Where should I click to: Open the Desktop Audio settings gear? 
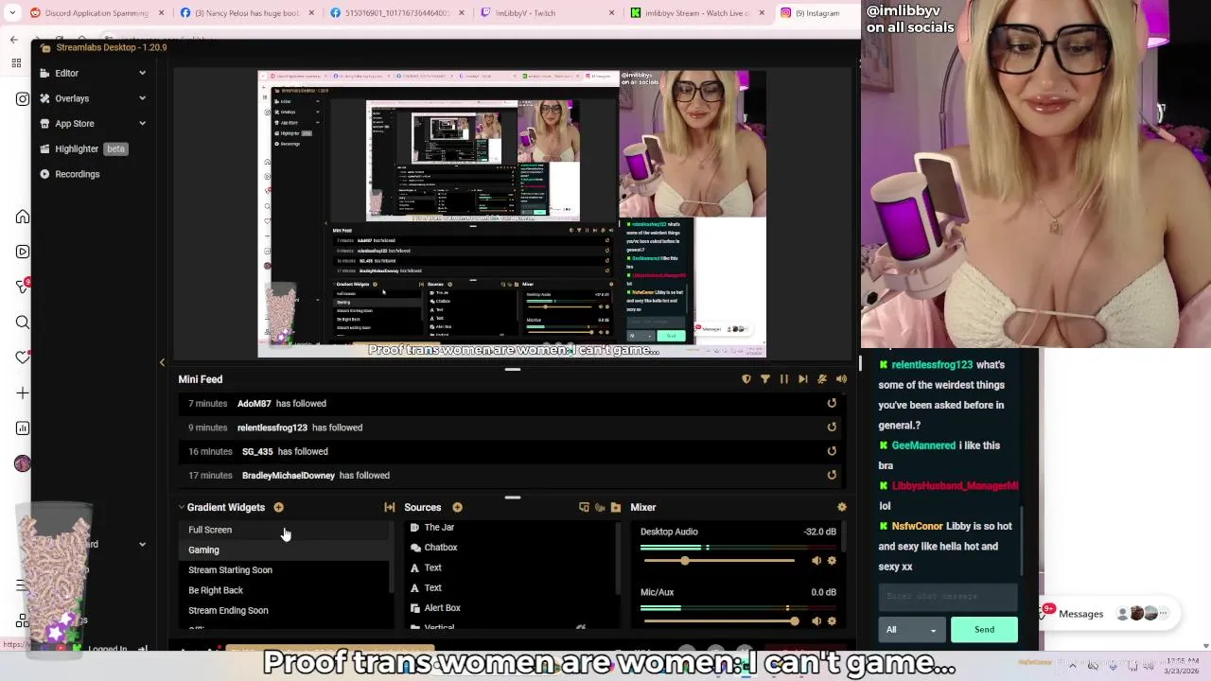click(x=832, y=561)
